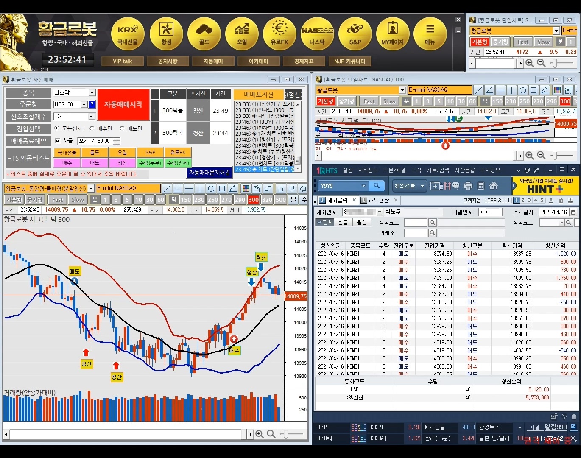Click the 공지사항 button
This screenshot has width=581, height=458.
pos(168,61)
